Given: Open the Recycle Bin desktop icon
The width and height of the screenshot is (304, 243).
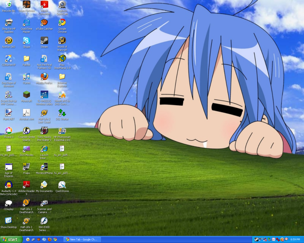Looking at the screenshot, I should point(9,7).
